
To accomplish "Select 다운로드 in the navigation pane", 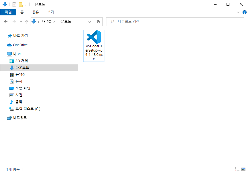I will click(x=39, y=68).
